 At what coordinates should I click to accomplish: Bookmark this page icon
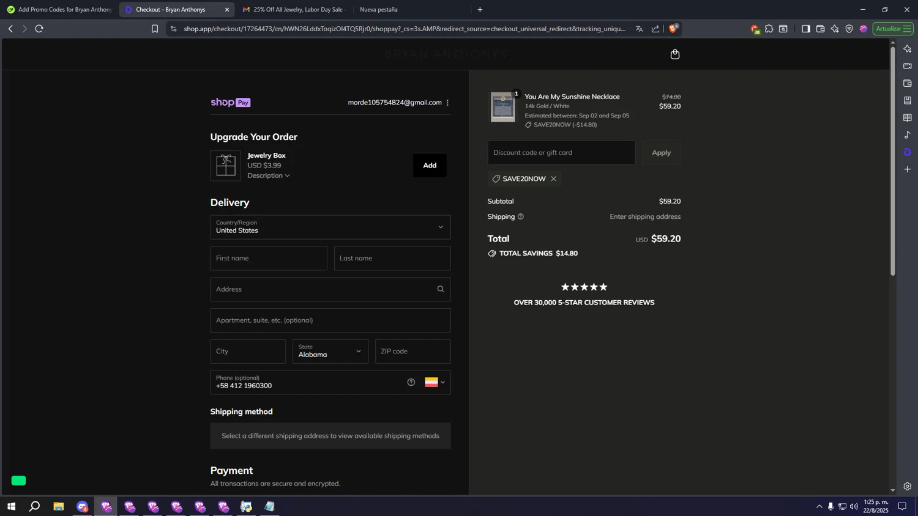(155, 29)
